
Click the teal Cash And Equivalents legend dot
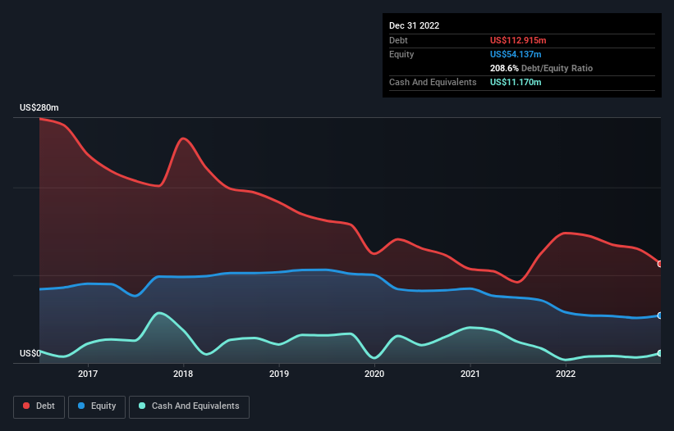142,406
